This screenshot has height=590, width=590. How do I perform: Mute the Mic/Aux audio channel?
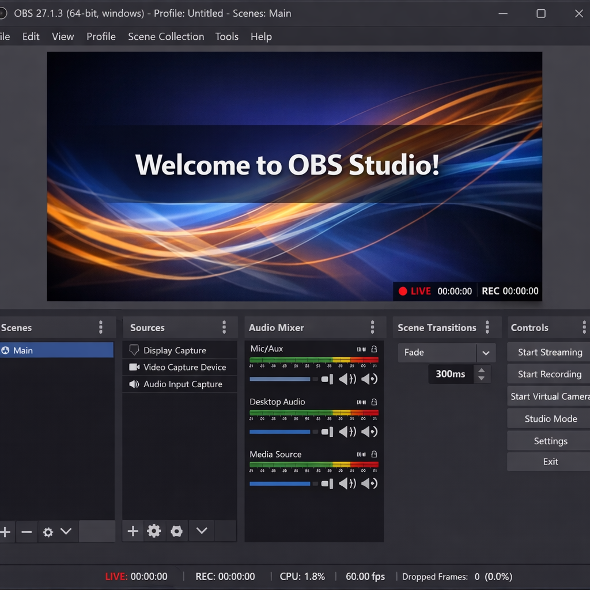(348, 379)
